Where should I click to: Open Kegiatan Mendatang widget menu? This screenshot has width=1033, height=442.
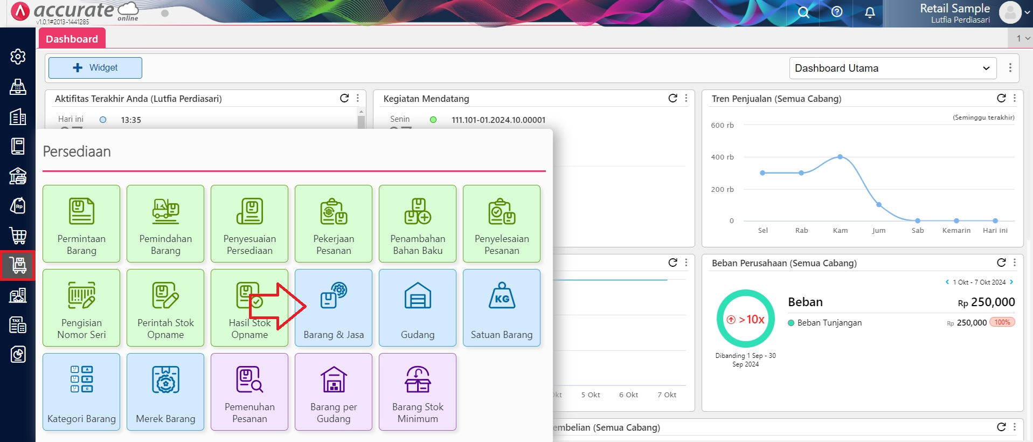pyautogui.click(x=686, y=98)
